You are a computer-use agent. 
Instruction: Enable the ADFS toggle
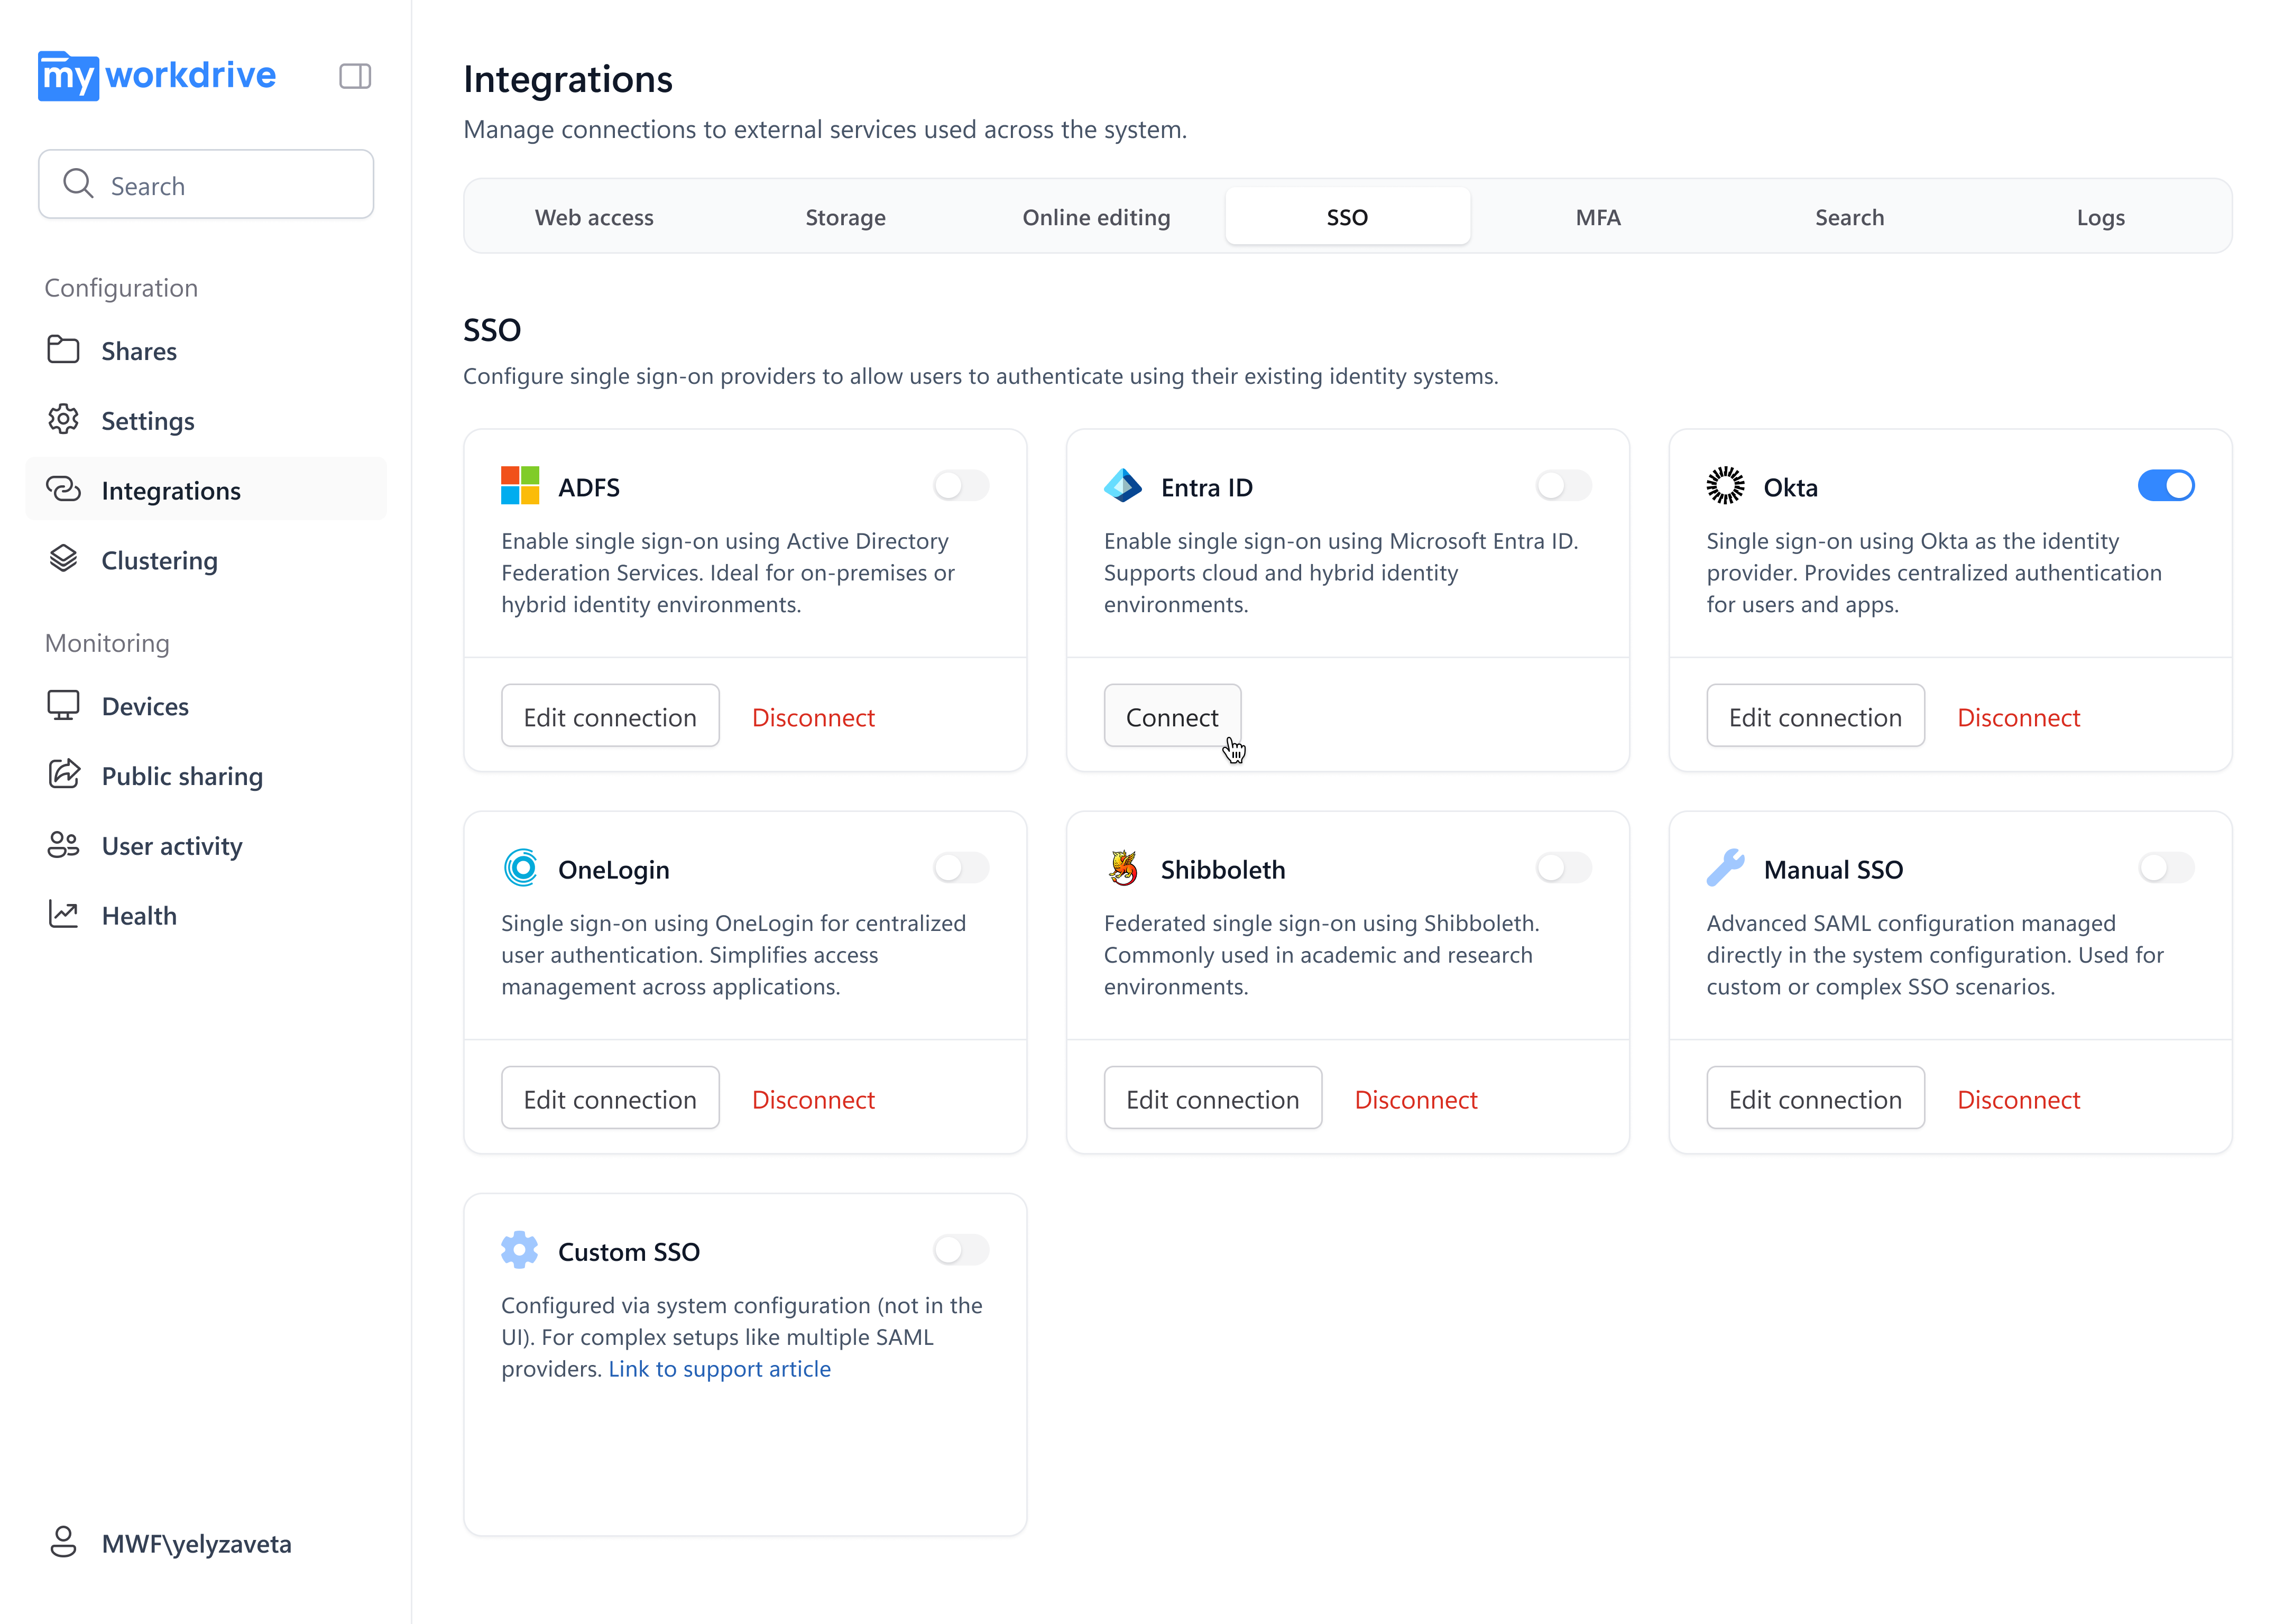coord(961,486)
